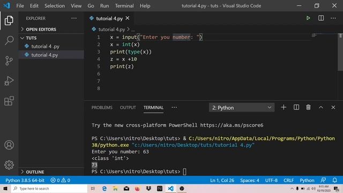The width and height of the screenshot is (343, 193).
Task: Open the Manage gear settings icon
Action: pyautogui.click(x=9, y=165)
